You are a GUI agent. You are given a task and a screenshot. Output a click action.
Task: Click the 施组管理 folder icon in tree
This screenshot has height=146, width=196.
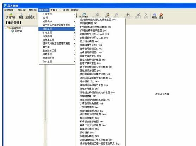9,28
